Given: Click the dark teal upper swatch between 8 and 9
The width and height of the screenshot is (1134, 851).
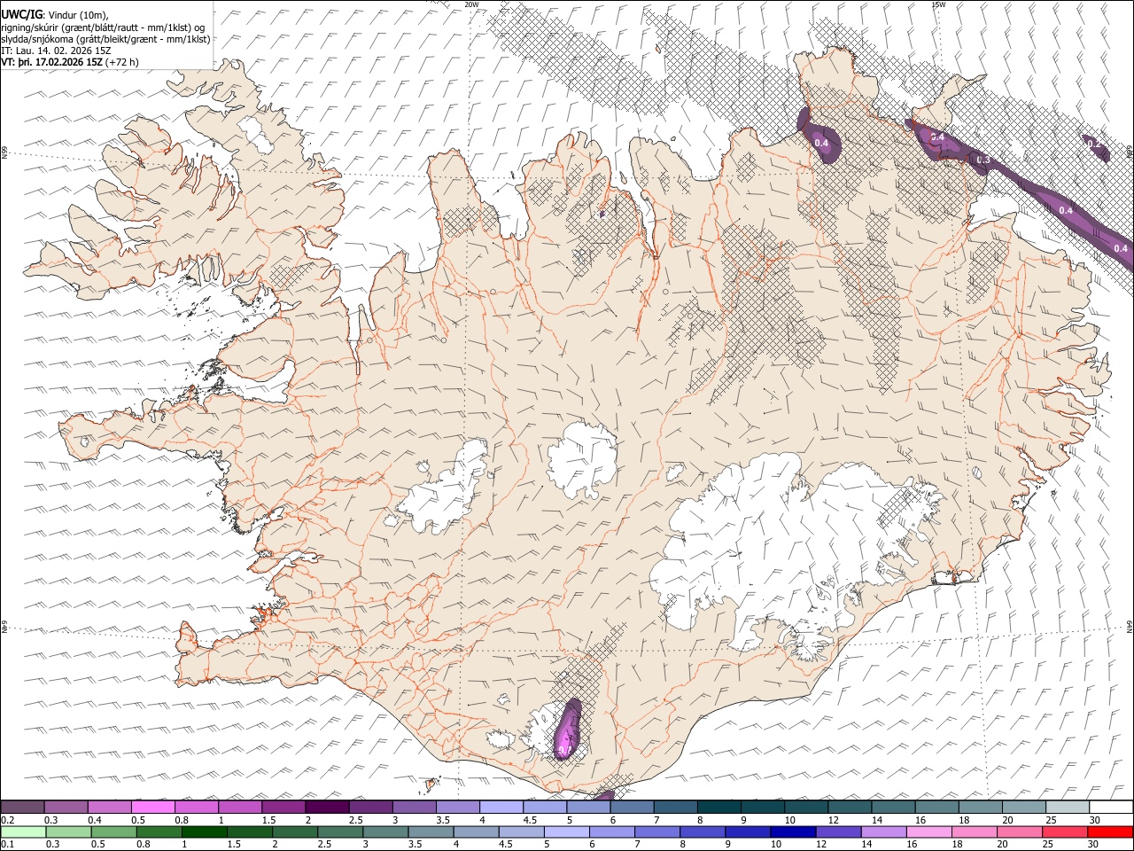Looking at the screenshot, I should click(718, 807).
